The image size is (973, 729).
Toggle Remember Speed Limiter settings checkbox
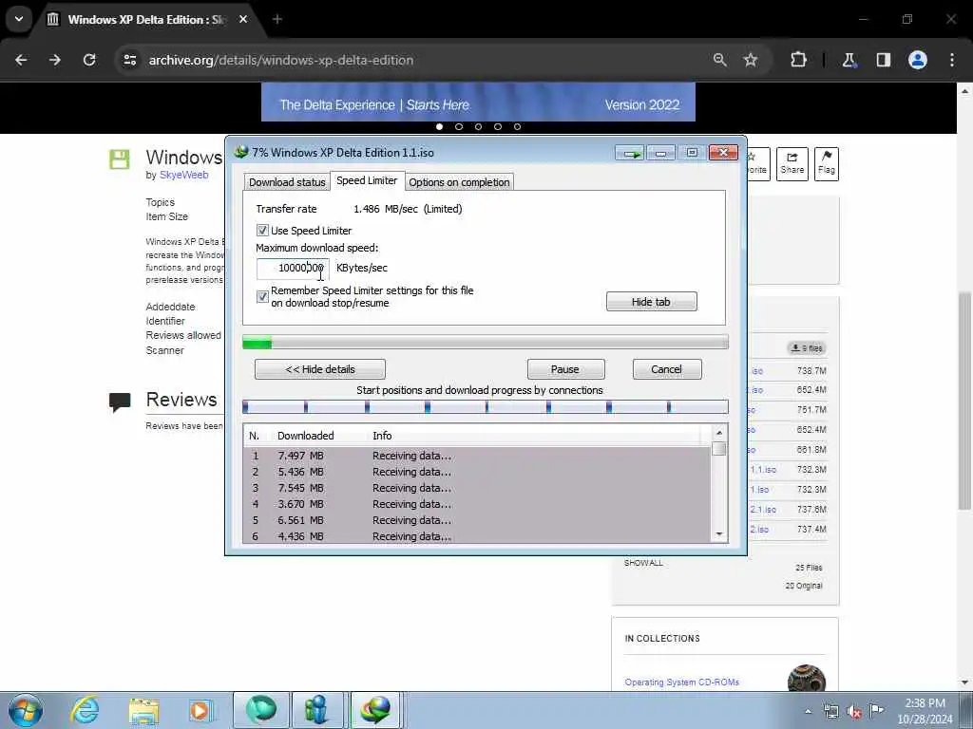tap(262, 296)
